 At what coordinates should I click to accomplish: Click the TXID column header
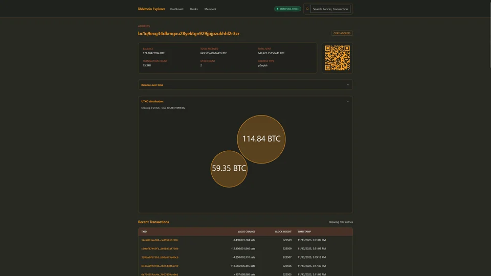coord(144,232)
